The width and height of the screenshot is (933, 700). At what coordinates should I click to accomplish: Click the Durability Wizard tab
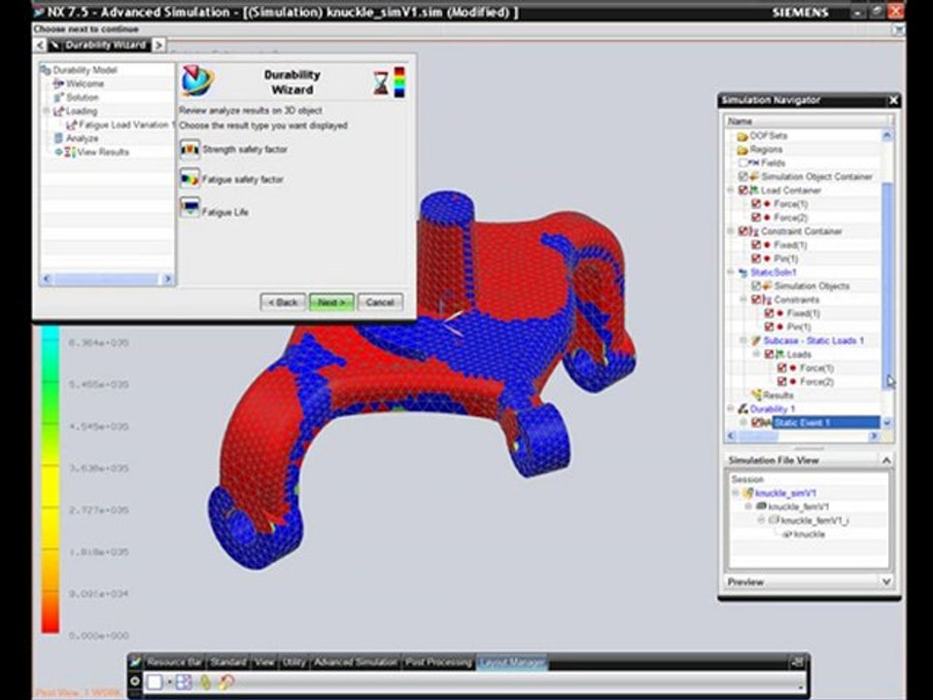pos(99,46)
